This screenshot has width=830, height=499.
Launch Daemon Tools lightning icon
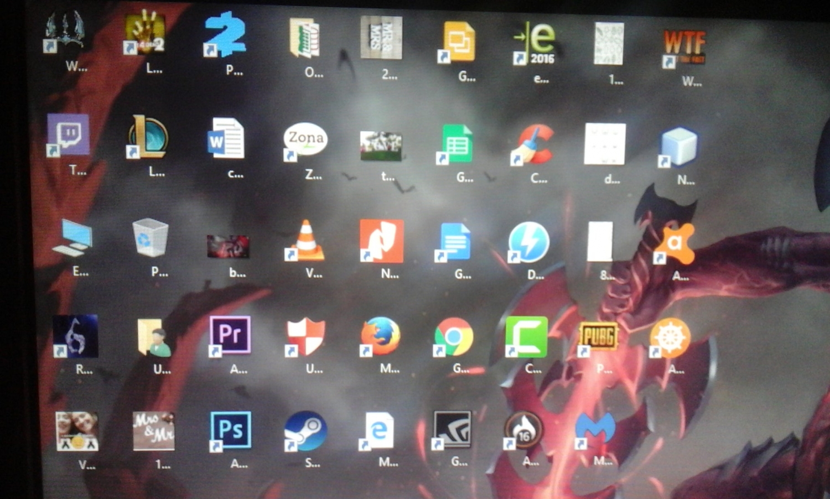coord(529,242)
